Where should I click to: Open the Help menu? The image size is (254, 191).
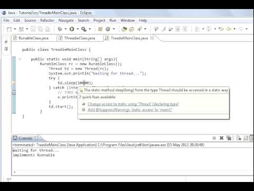coord(143,20)
